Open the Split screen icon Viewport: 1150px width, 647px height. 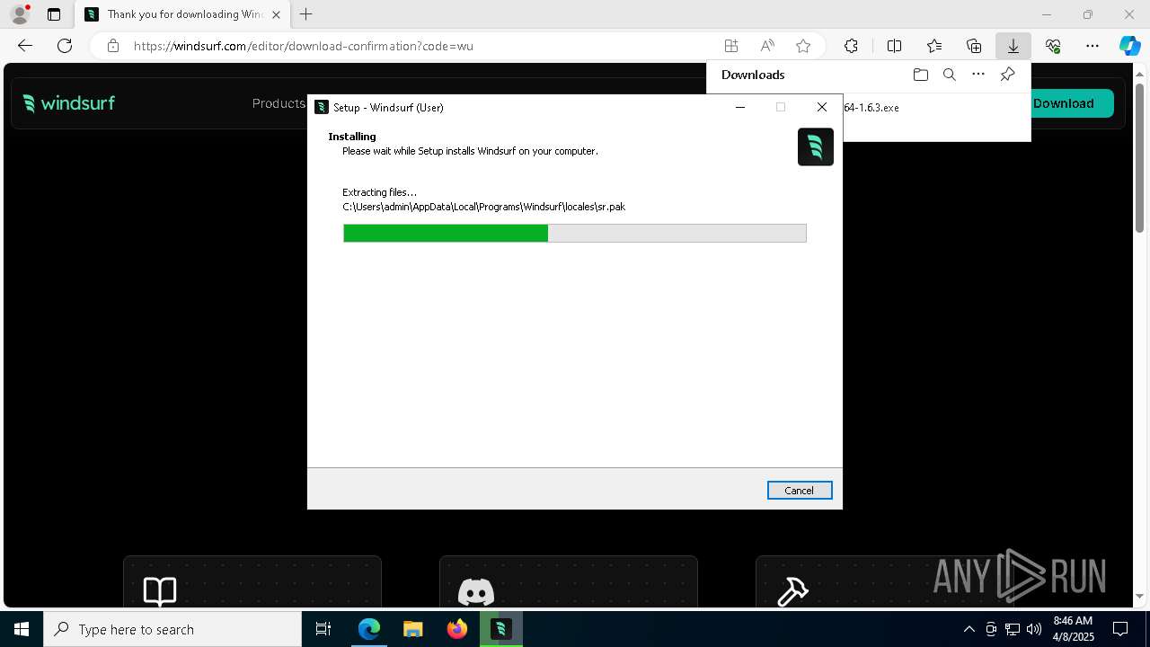(895, 46)
